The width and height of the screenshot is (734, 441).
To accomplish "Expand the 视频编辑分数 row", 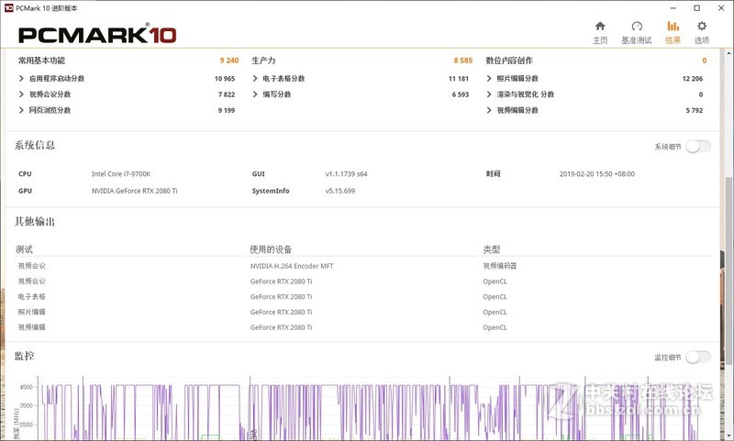I will coord(489,110).
